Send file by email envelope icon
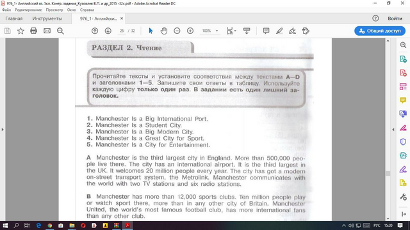Image resolution: width=410 pixels, height=230 pixels. pyautogui.click(x=47, y=31)
